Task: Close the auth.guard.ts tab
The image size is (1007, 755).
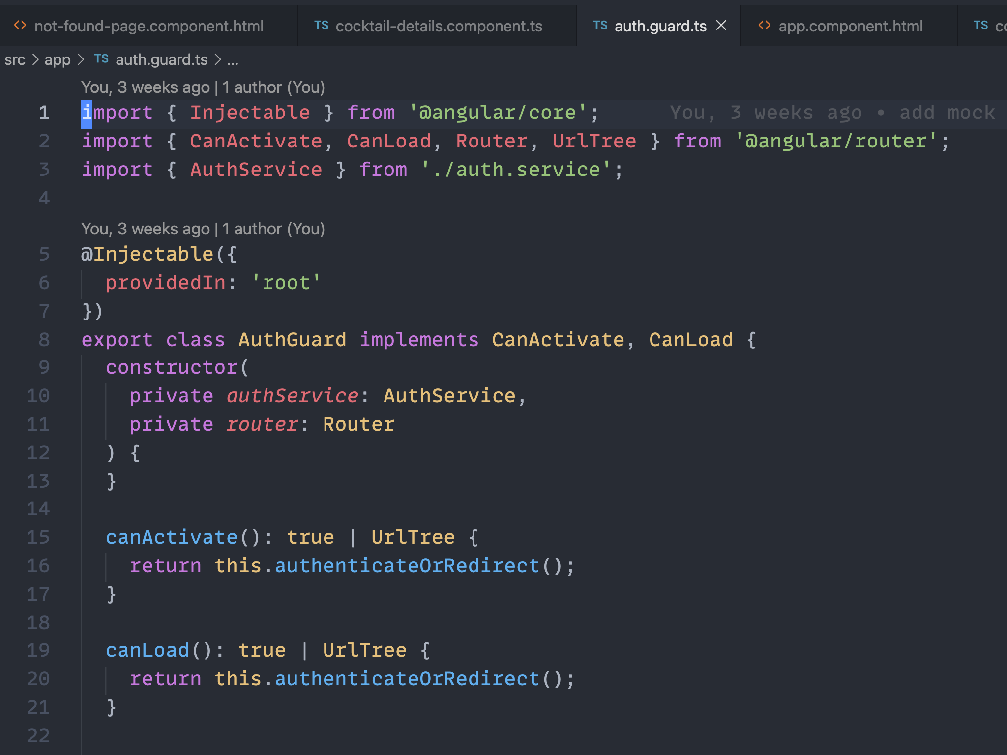Action: (721, 26)
